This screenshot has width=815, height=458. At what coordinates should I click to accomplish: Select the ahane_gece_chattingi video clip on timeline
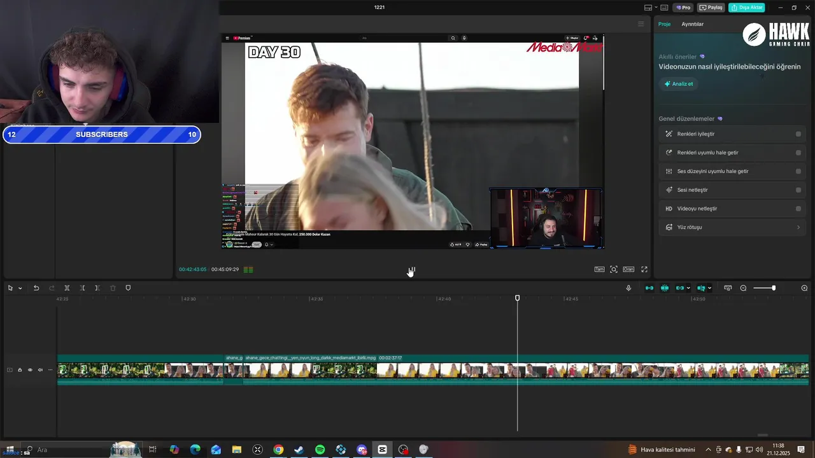point(525,370)
